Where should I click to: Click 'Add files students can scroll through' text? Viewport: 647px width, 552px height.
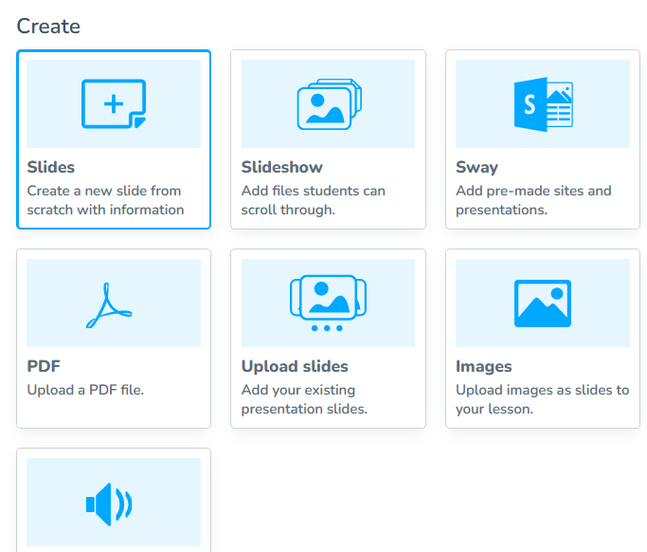click(314, 200)
